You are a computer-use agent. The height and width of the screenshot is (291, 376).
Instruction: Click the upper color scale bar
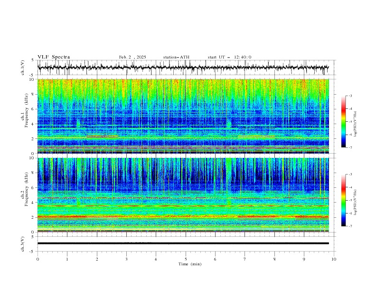pos(344,121)
